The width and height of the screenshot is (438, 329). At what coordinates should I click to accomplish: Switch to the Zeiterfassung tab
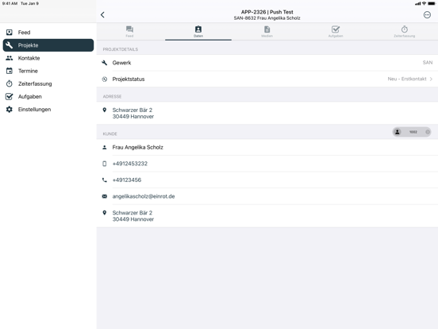click(x=404, y=32)
